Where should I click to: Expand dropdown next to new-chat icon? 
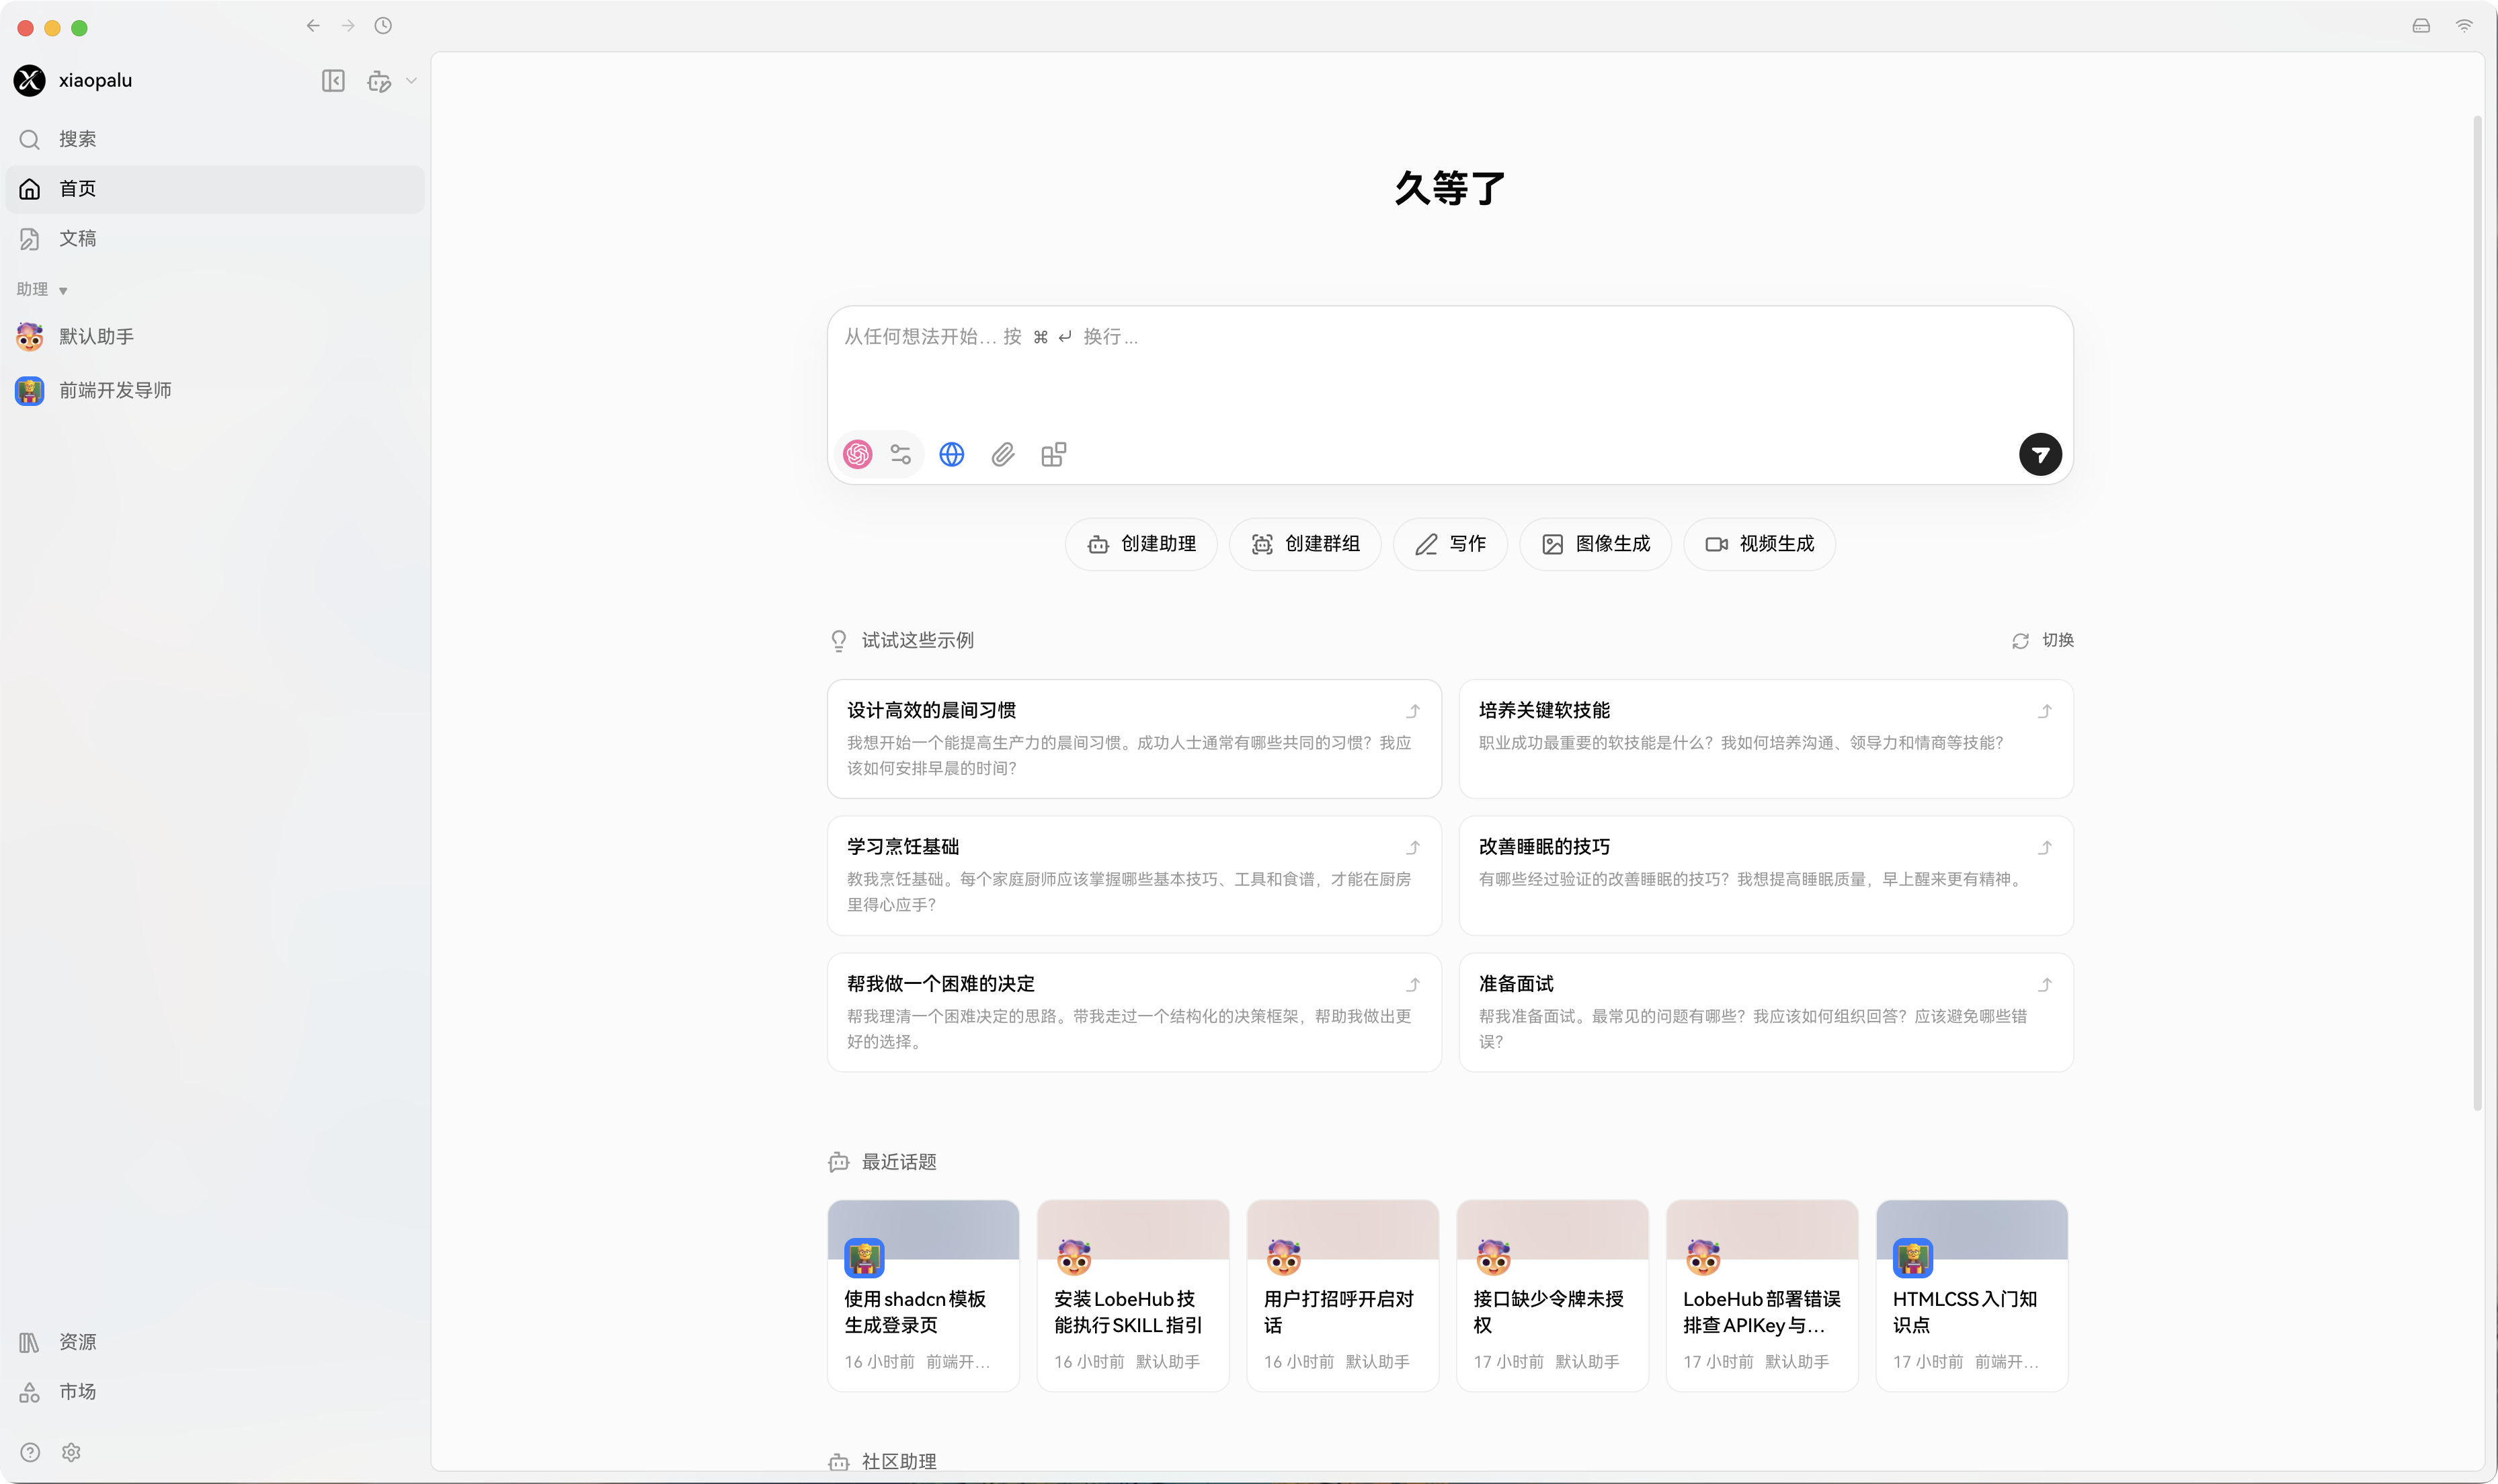(411, 81)
